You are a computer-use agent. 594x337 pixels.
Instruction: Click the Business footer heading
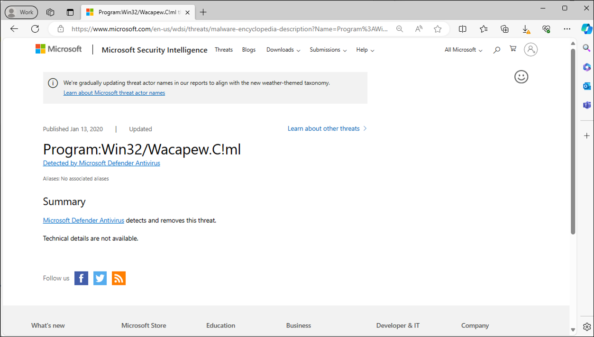pyautogui.click(x=299, y=326)
